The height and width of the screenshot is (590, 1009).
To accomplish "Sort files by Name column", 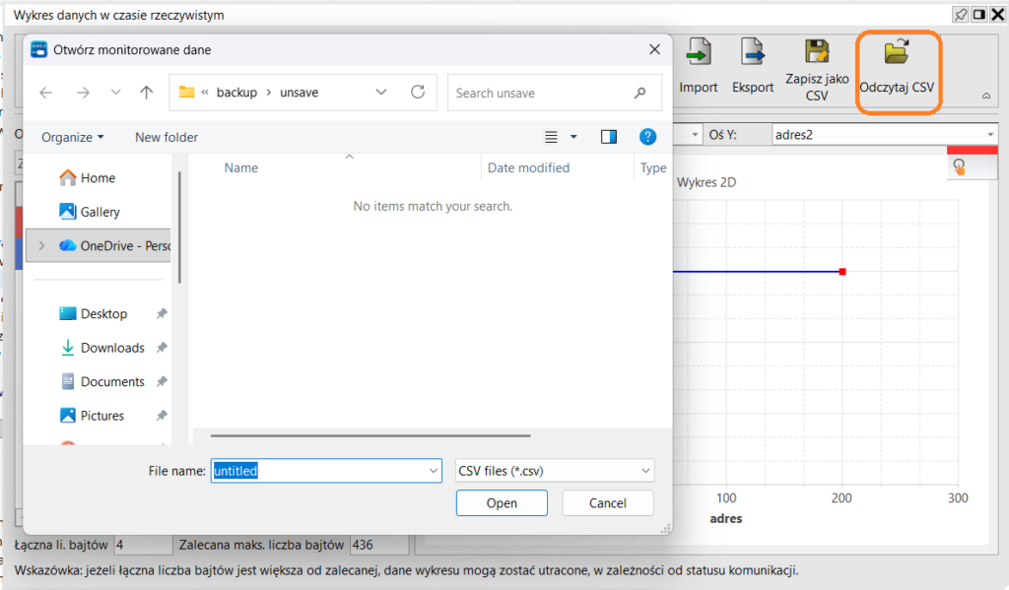I will tap(241, 167).
